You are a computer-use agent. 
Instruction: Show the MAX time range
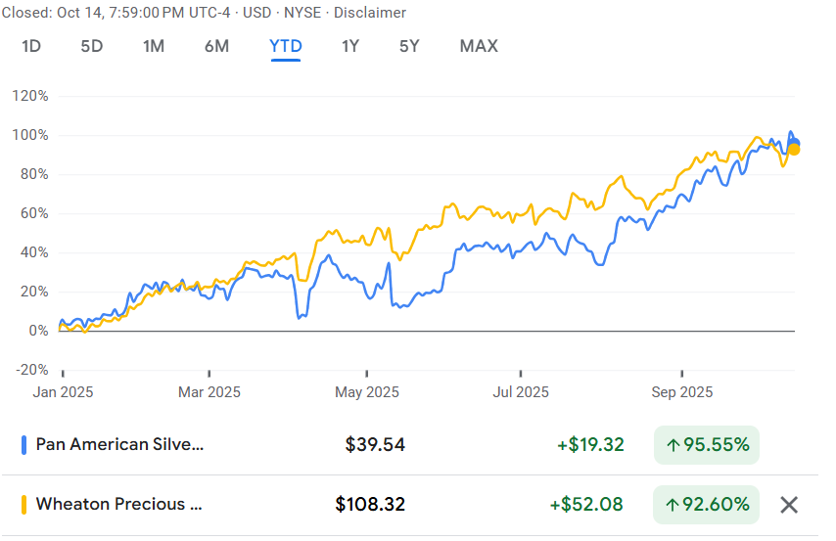pos(479,46)
